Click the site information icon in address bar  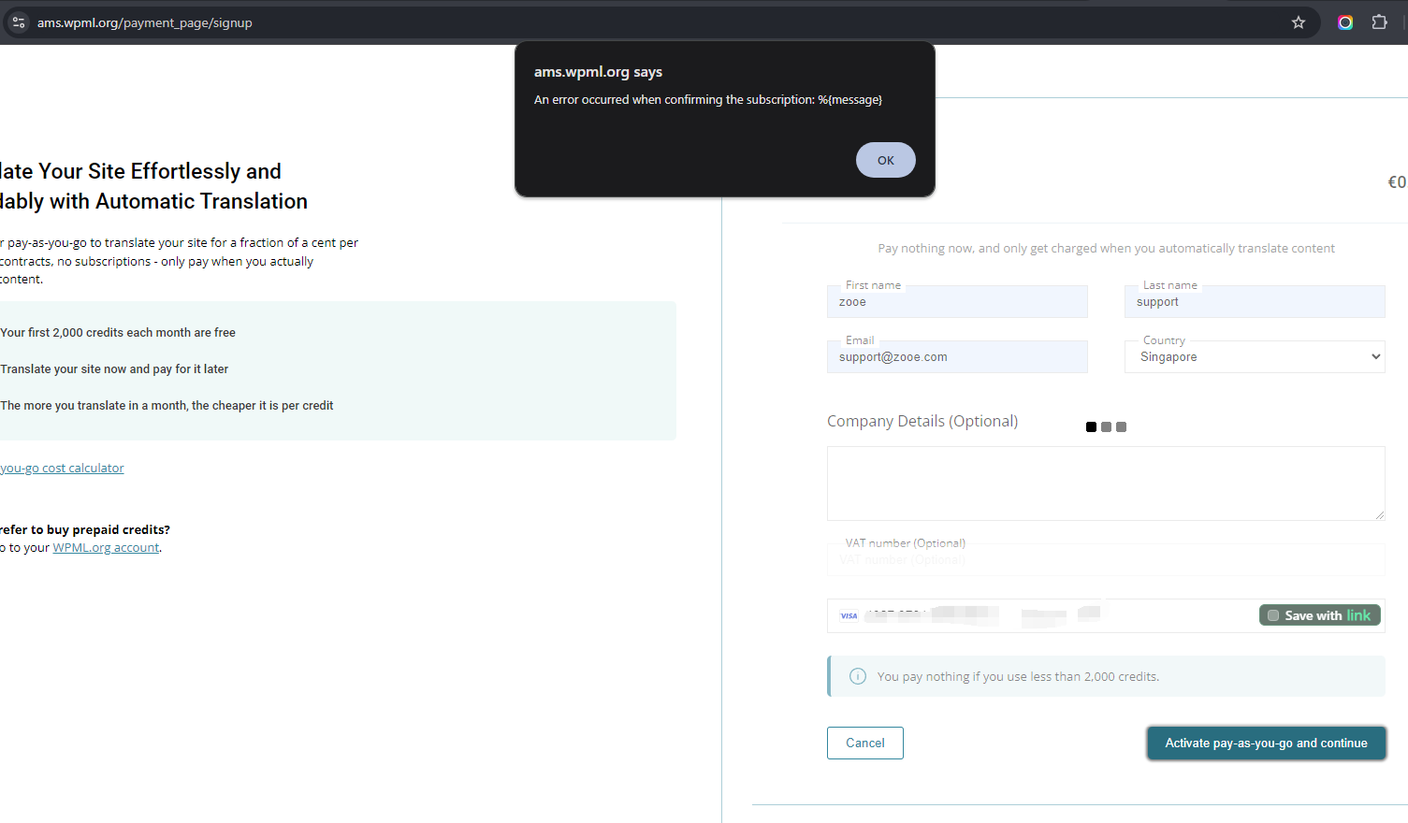19,22
